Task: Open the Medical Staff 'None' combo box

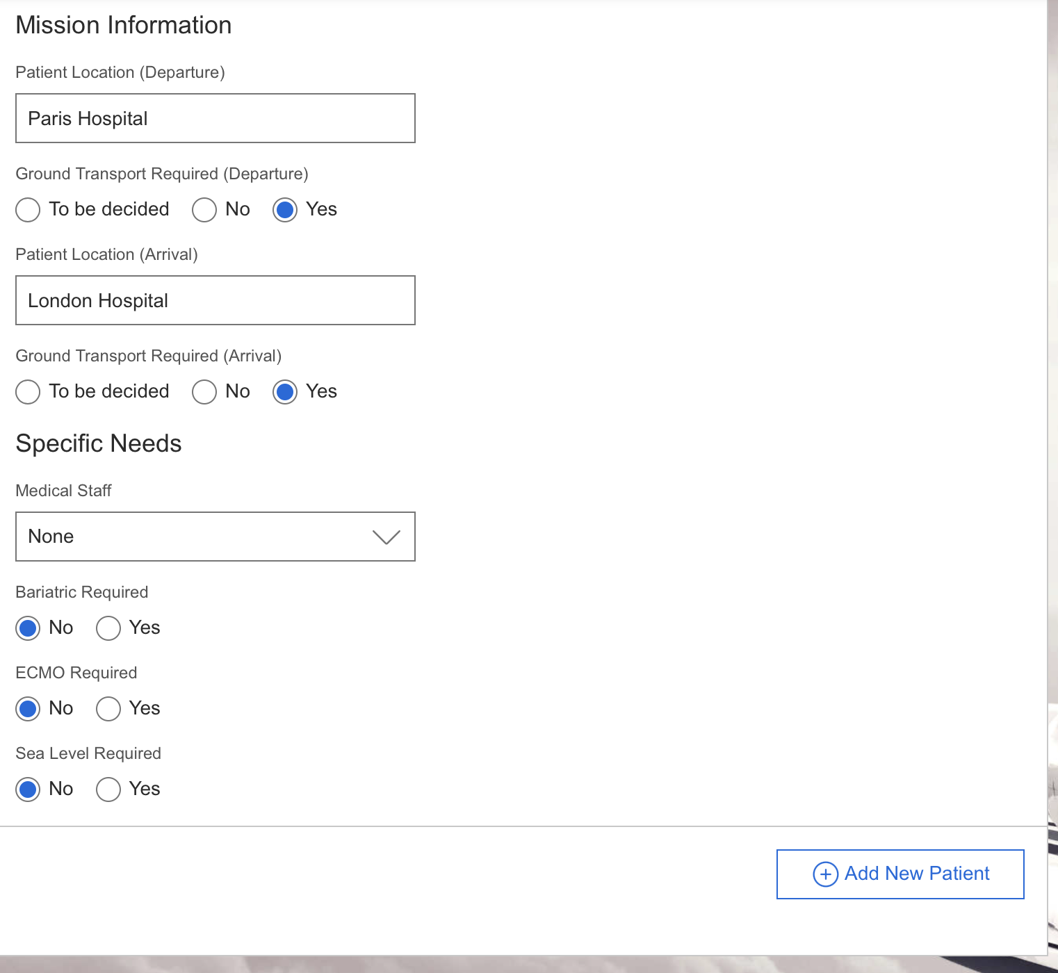Action: 195,537
